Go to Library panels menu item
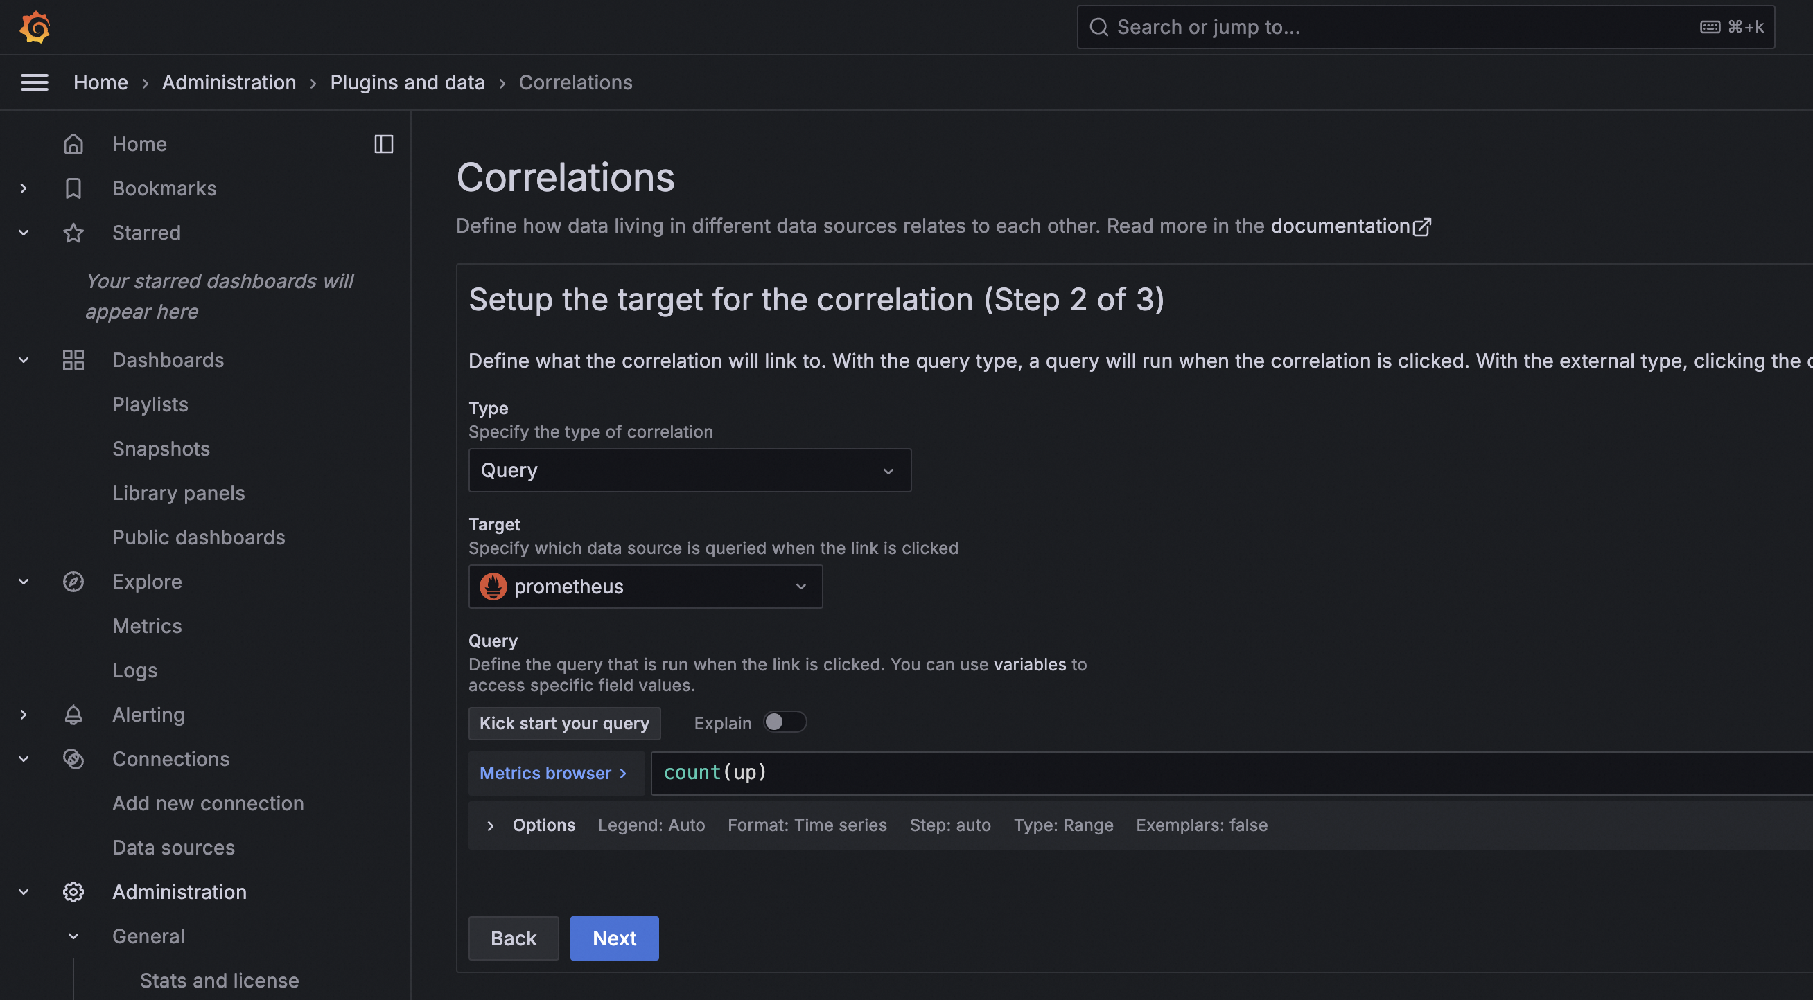The image size is (1813, 1000). click(178, 493)
